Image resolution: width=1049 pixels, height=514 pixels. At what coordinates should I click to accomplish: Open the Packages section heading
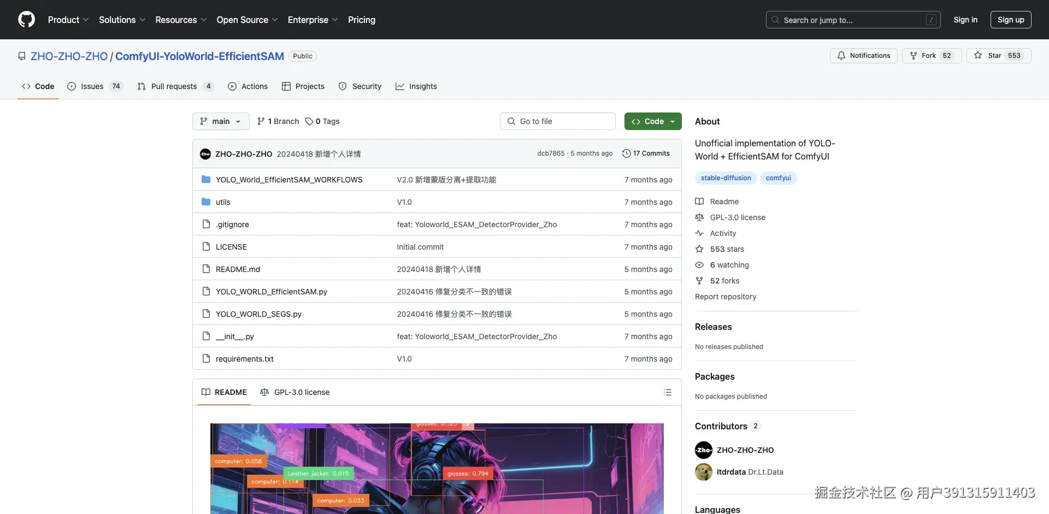pos(715,376)
